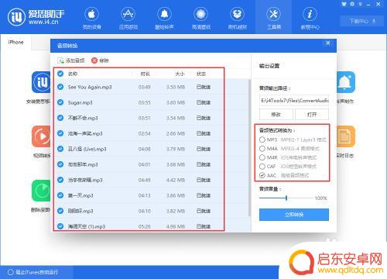Uncheck 沧海一声笑.mp3 checkbox
Viewport: 387px width, 279px height.
pos(60,133)
